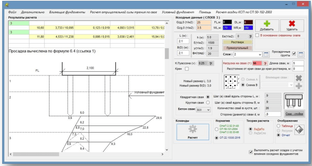Image resolution: width=312 pixels, height=166 pixels.
Task: Toggle Выполнять расчет осадки с учетом влияния checkbox
Action: click(x=251, y=152)
